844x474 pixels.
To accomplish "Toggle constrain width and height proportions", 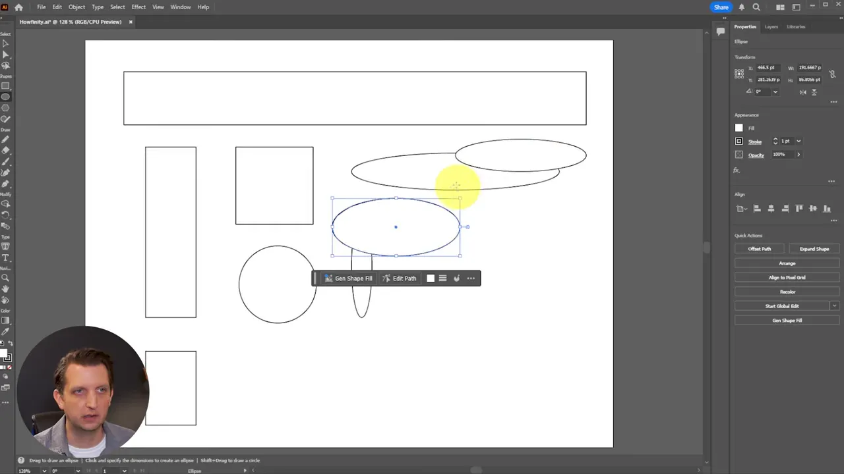I will coord(832,74).
